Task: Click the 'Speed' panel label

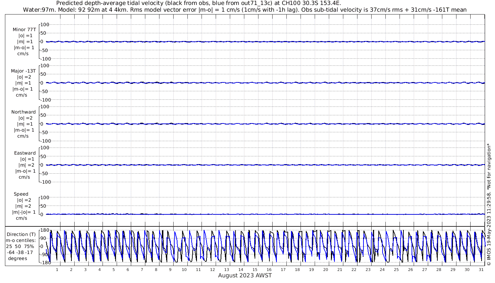Action: click(x=21, y=194)
